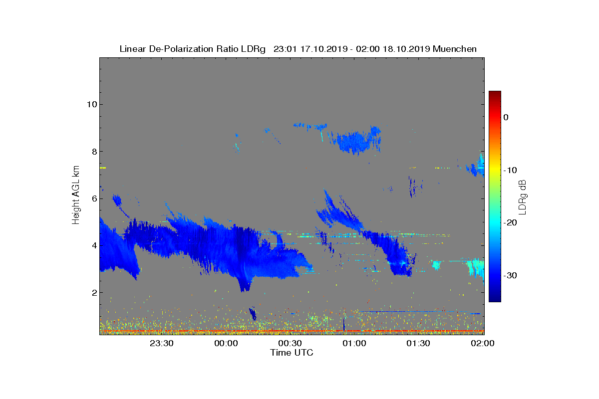Screen dimensions: 599x399
Task: Click the colorbar value -20
Action: (510, 222)
